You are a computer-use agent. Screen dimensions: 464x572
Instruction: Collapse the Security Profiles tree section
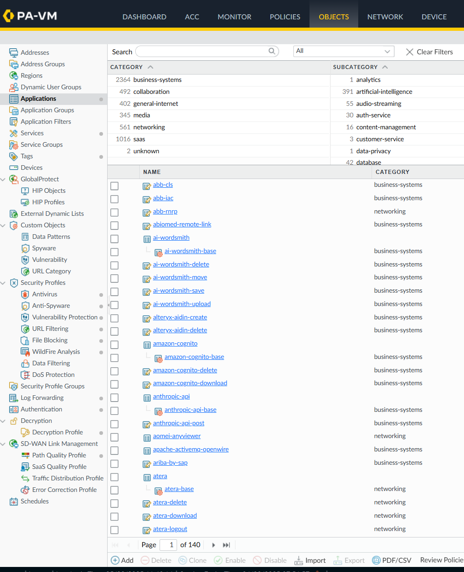[x=3, y=283]
